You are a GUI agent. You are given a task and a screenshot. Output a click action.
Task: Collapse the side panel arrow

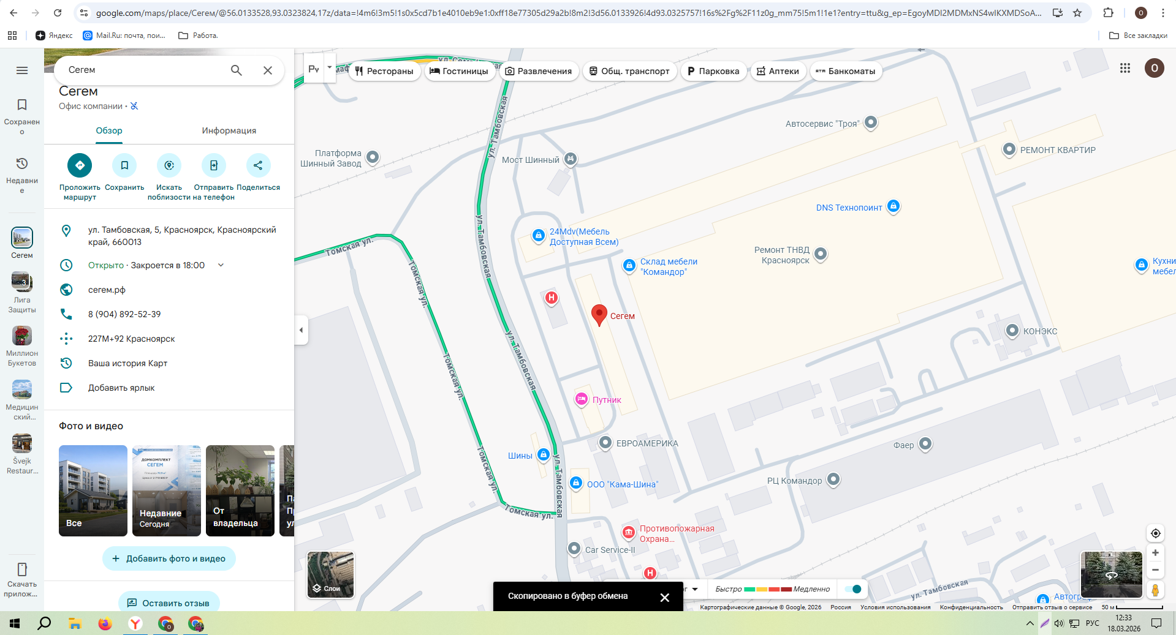click(301, 330)
